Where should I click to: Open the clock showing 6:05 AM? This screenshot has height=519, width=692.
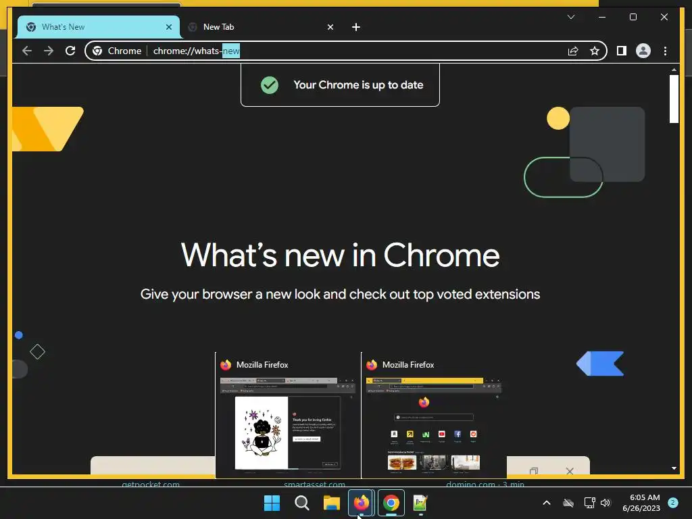click(641, 503)
